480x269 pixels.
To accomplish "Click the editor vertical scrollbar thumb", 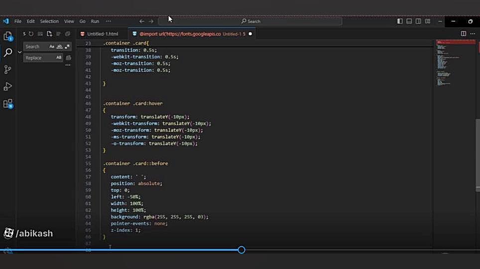I will (478, 155).
